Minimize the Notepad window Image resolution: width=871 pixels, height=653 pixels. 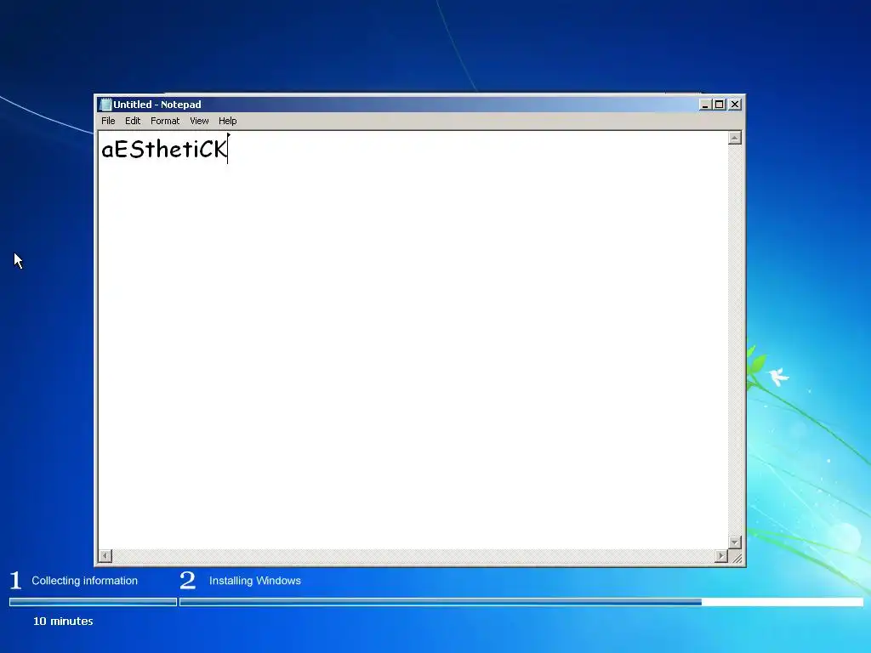click(x=705, y=105)
